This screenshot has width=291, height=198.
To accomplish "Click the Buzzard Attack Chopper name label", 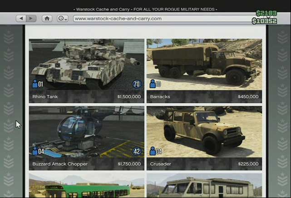I will click(60, 164).
